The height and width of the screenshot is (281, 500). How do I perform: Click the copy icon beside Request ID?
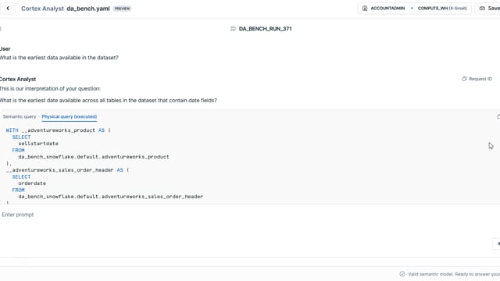click(x=464, y=79)
